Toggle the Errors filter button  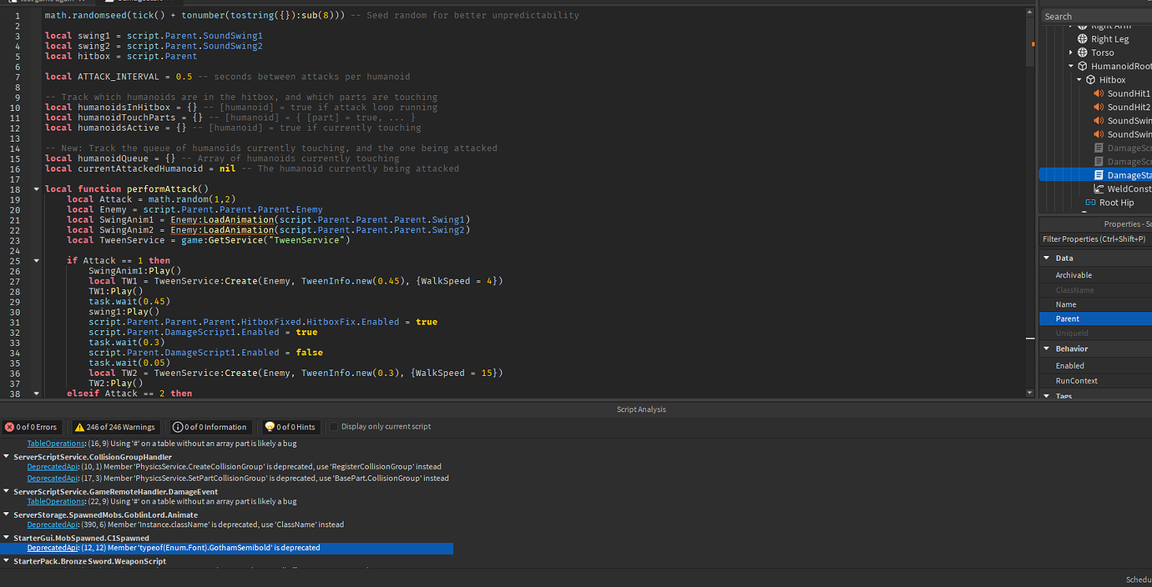click(x=32, y=426)
